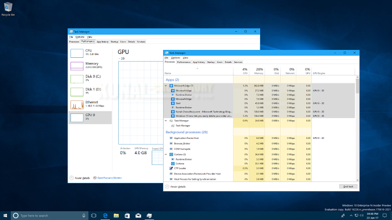Click the Cortana (2) group icon

[x=171, y=154]
